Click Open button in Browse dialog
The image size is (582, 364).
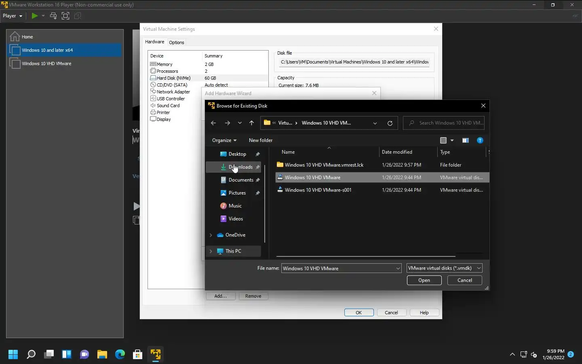pyautogui.click(x=424, y=280)
